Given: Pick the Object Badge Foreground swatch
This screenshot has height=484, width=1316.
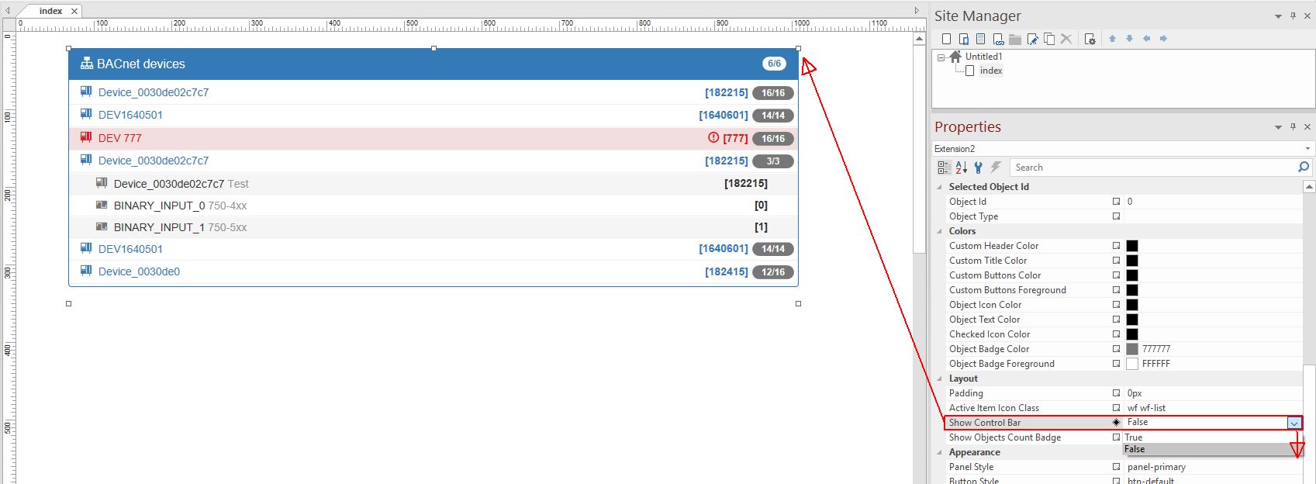Looking at the screenshot, I should (1132, 364).
